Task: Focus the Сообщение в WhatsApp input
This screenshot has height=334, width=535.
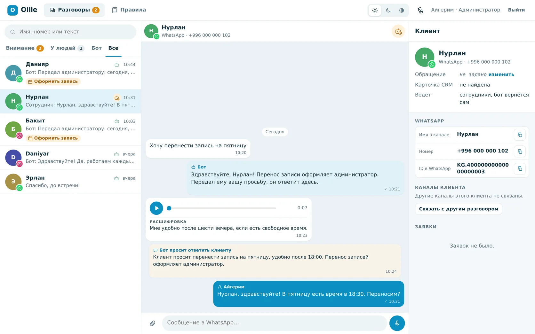Action: pyautogui.click(x=274, y=323)
